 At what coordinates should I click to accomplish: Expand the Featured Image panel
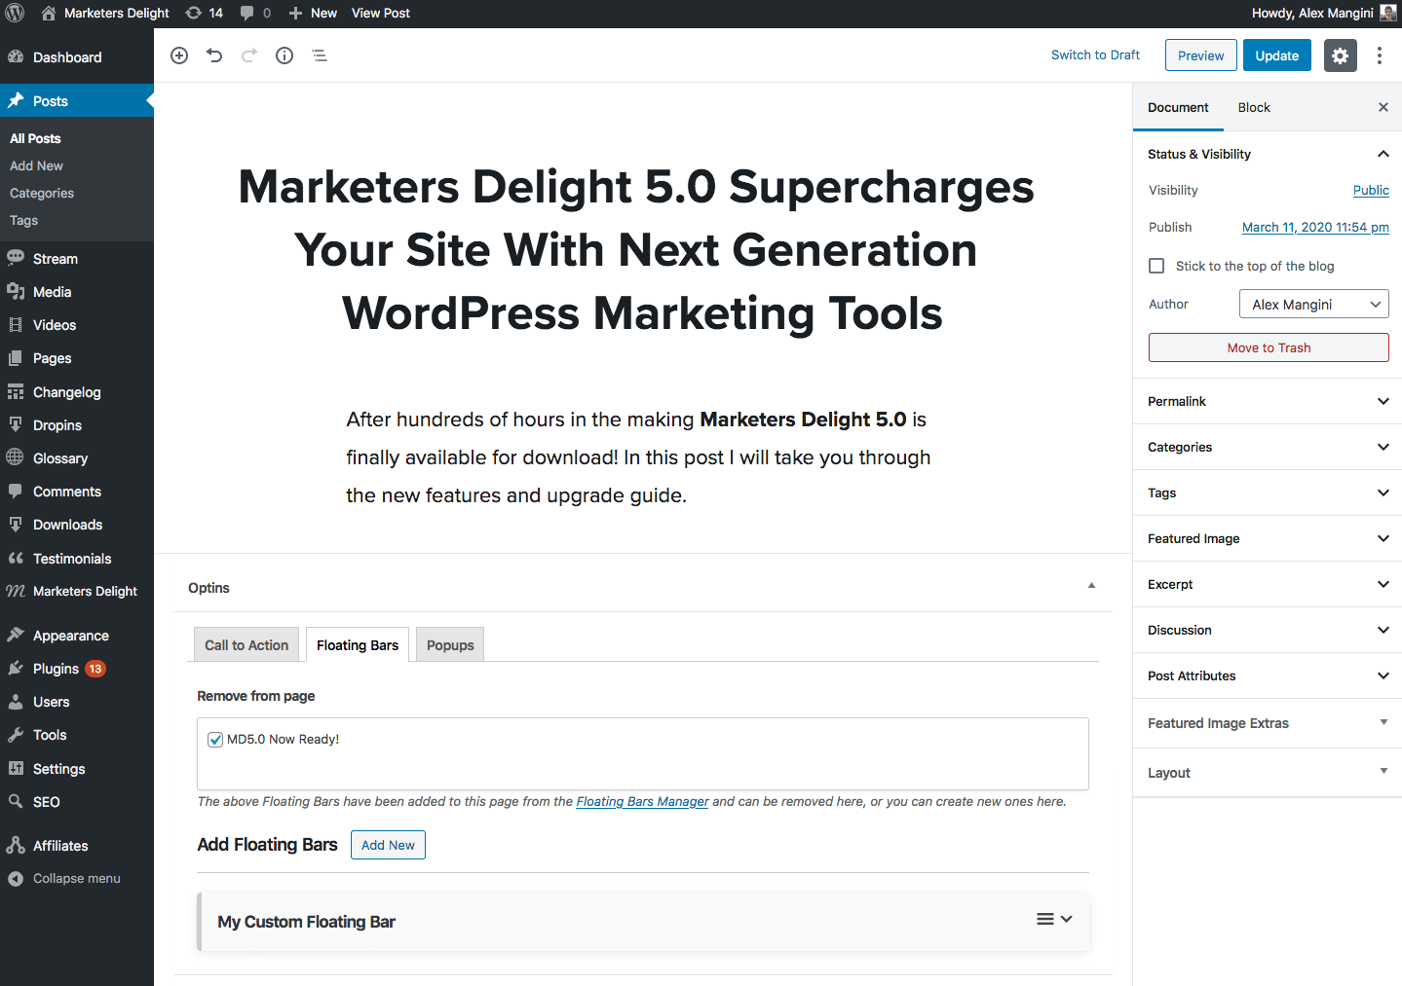pyautogui.click(x=1268, y=538)
